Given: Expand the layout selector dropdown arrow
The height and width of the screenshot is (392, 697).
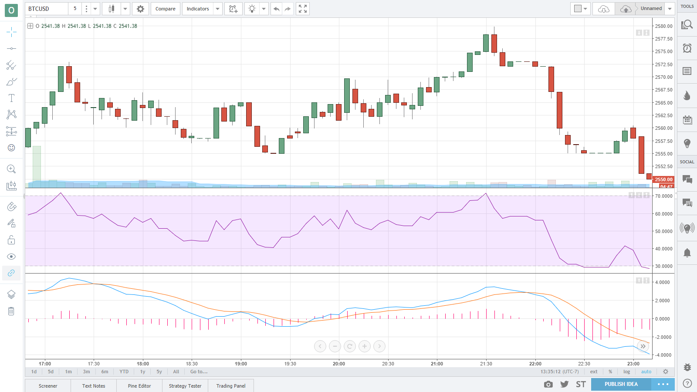Looking at the screenshot, I should (585, 9).
